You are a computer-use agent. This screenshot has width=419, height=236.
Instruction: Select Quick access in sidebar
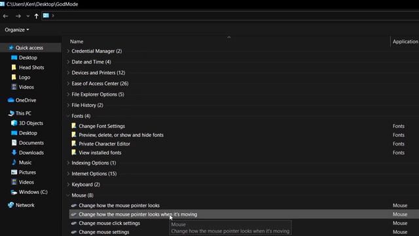[29, 48]
